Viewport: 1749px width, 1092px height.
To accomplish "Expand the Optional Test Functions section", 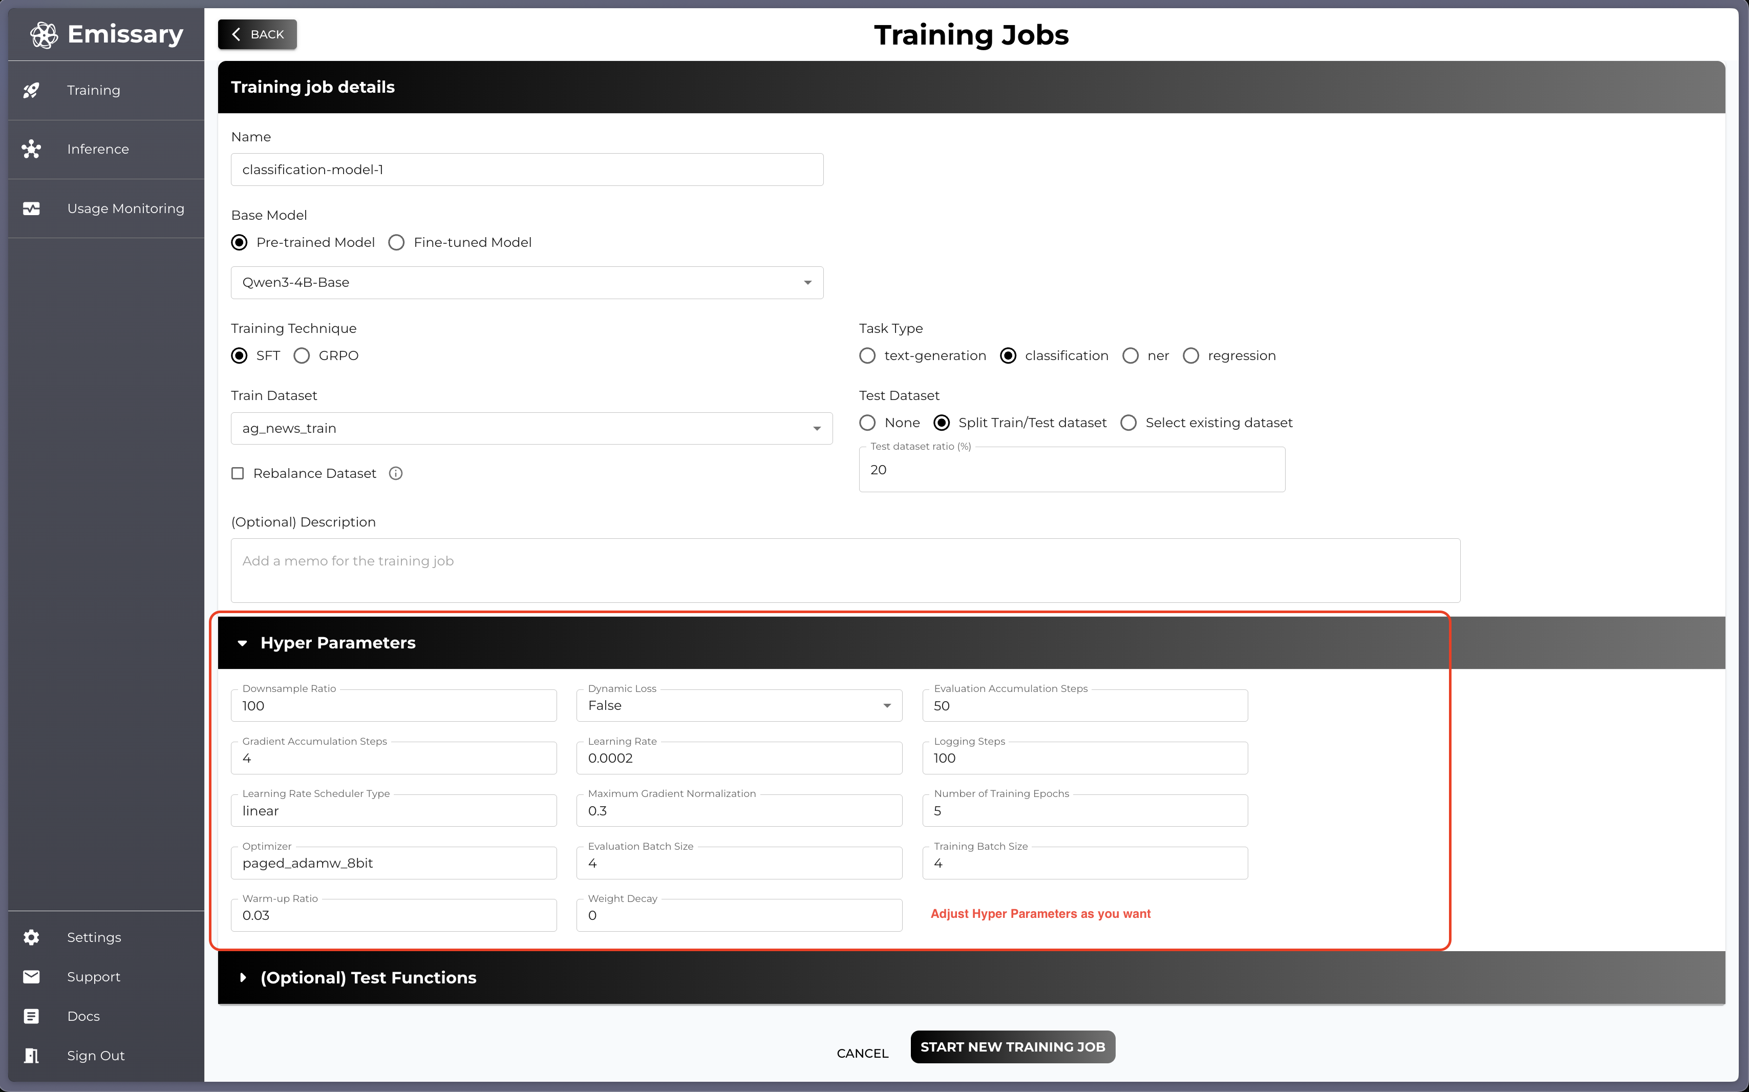I will (x=368, y=978).
